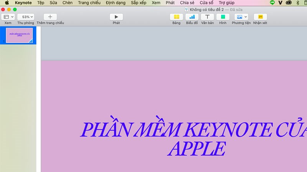Open the Chia sẻ menu

point(187,3)
